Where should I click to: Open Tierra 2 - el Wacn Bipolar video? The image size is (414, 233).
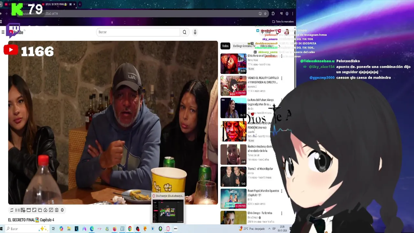tap(260, 169)
